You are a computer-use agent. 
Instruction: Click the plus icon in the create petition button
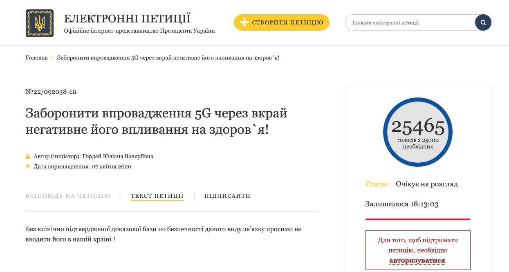tap(244, 22)
